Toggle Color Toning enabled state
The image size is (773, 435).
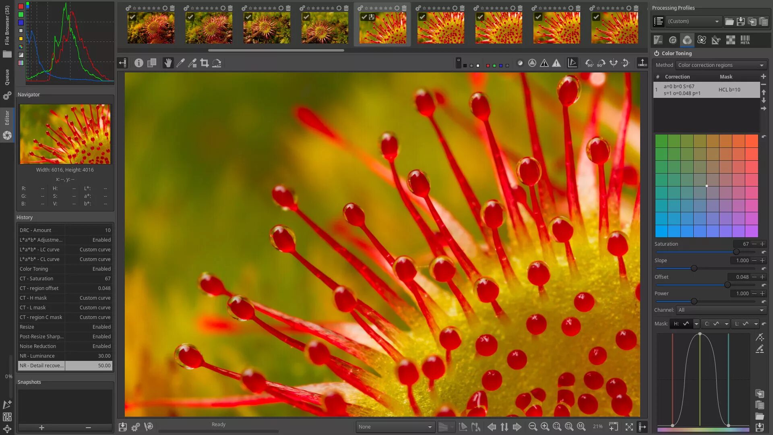coord(657,53)
